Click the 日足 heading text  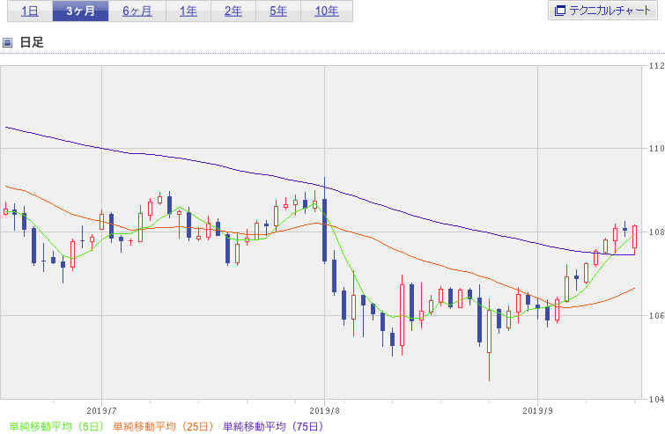(32, 42)
